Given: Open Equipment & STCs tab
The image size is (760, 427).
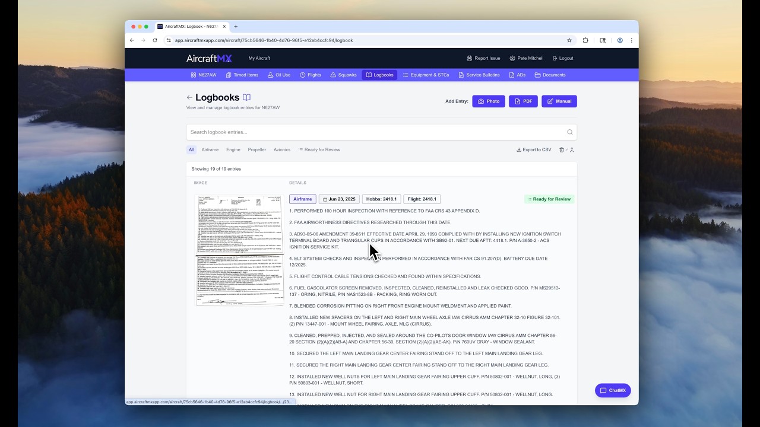Looking at the screenshot, I should 426,75.
